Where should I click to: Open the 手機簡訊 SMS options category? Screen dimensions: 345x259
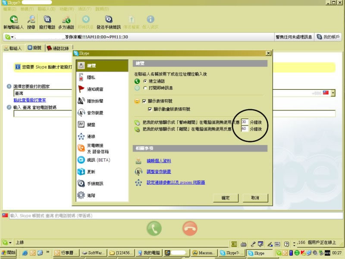tap(102, 183)
